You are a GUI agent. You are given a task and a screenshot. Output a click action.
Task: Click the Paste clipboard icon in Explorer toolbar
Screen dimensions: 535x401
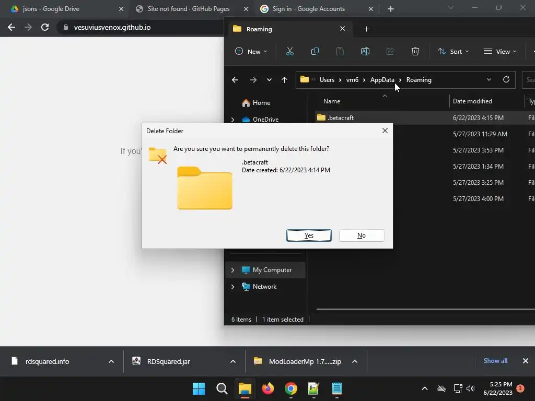(340, 52)
